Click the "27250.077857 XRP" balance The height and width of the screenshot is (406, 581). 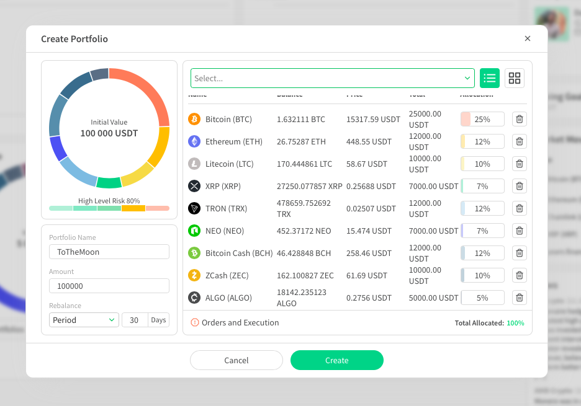pyautogui.click(x=309, y=186)
